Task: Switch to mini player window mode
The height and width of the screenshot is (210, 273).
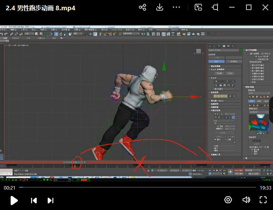Action: (x=198, y=7)
